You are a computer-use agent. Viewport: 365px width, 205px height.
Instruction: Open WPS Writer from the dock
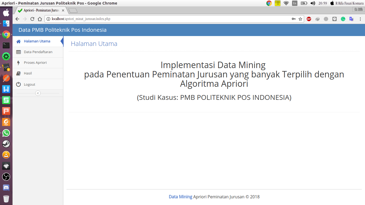[x=6, y=89]
